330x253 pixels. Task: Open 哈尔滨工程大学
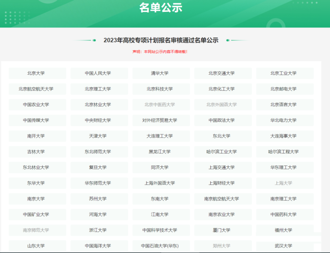point(285,152)
